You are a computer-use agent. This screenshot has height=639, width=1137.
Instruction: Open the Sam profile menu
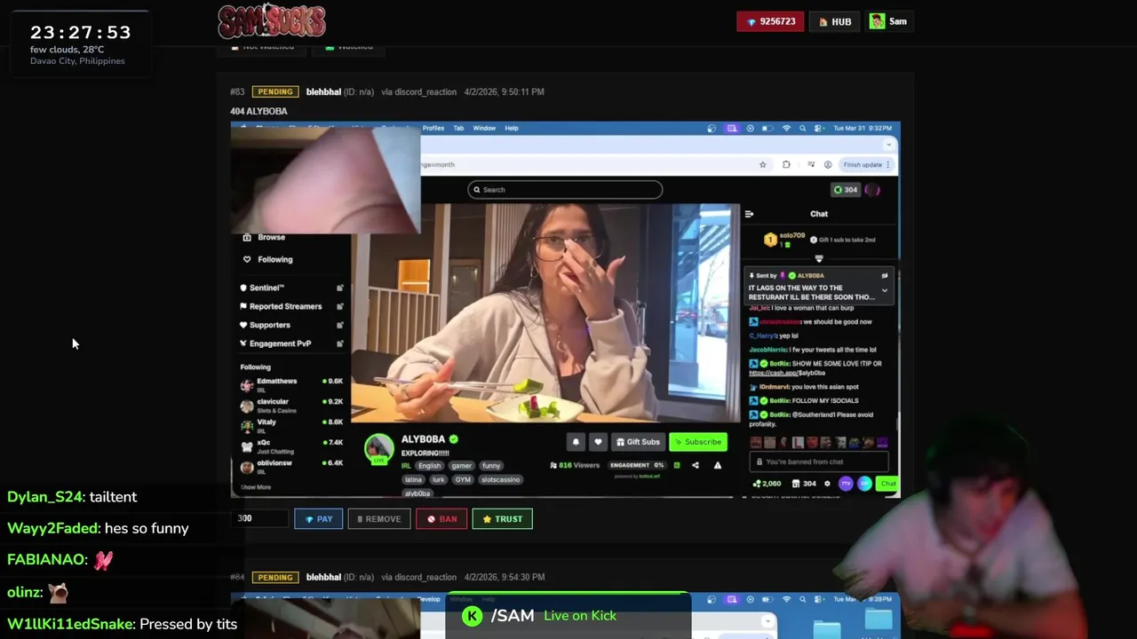coord(888,21)
